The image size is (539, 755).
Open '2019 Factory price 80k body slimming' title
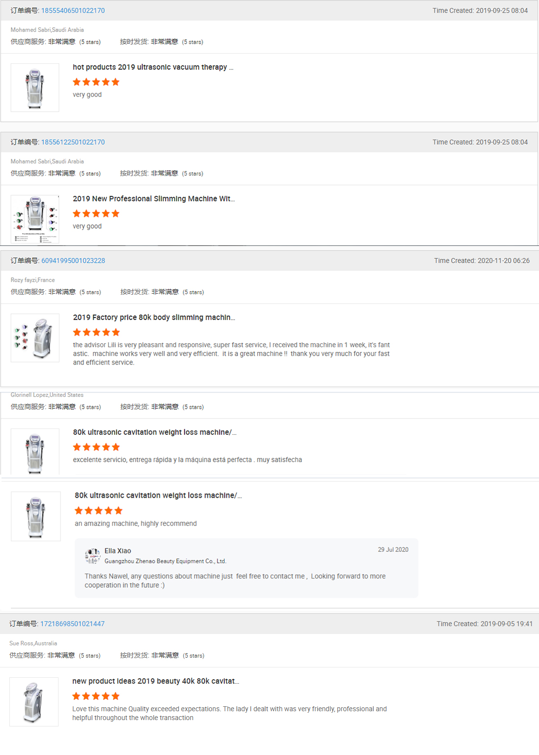[x=154, y=317]
